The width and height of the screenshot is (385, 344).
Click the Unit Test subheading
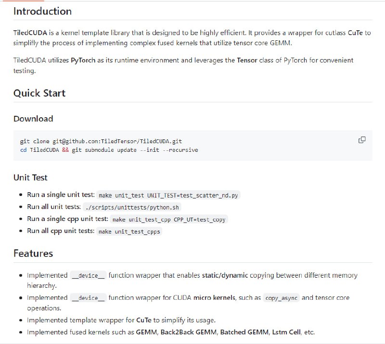[30, 177]
